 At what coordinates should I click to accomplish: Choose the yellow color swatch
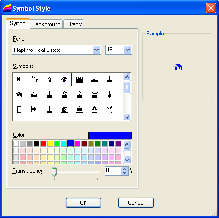pos(50,144)
